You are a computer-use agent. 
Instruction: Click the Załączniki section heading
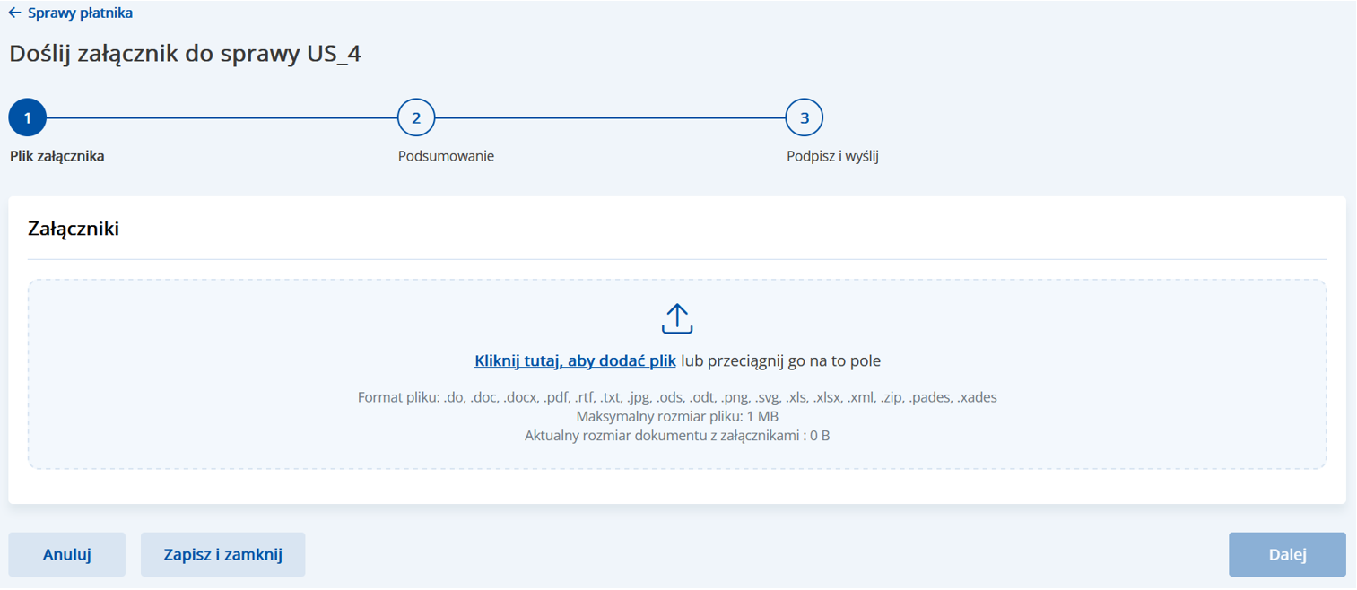(74, 229)
